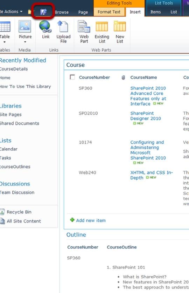Click the CourseOutline column header
The image size is (189, 293).
[122, 247]
